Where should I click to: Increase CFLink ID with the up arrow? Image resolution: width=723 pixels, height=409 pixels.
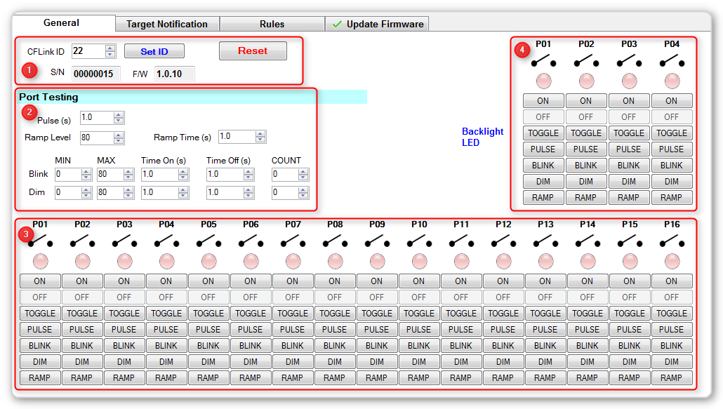click(110, 48)
